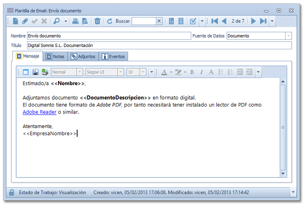Click the message scrollbar thumb
This screenshot has height=204, width=303.
pos(283,128)
